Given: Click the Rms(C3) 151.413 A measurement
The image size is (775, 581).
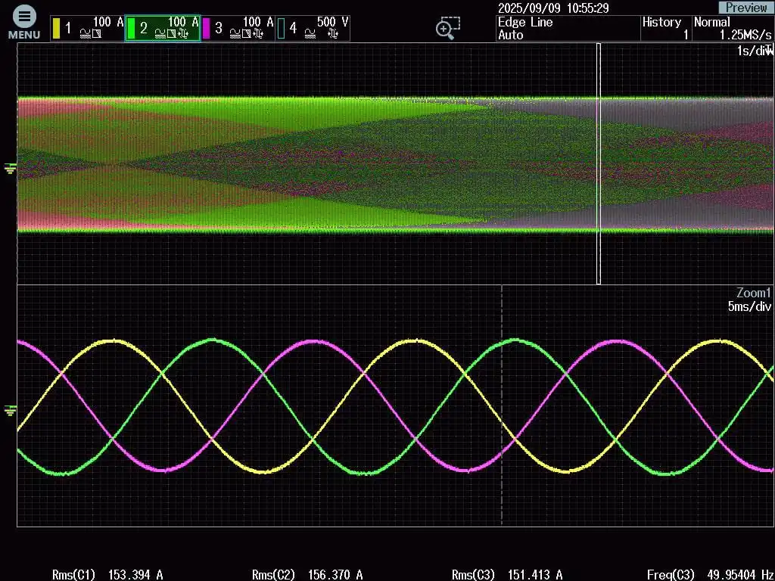Looking at the screenshot, I should click(507, 575).
